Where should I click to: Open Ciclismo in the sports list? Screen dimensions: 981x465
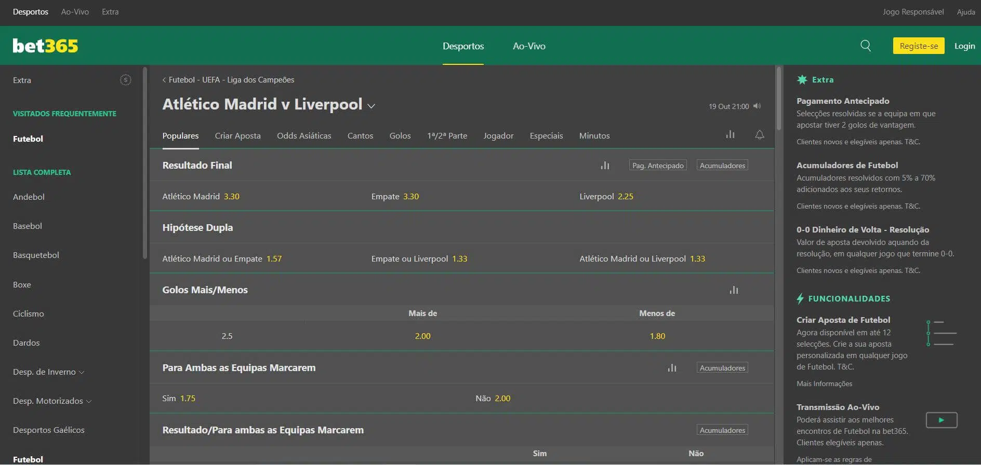click(x=29, y=313)
